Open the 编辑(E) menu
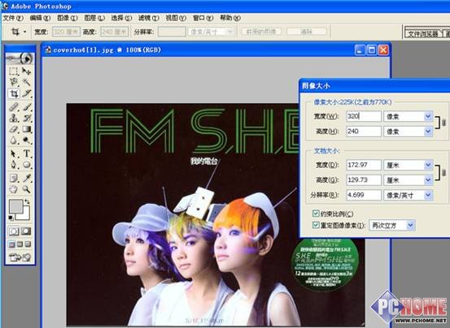Image resolution: width=450 pixels, height=328 pixels. (x=40, y=18)
